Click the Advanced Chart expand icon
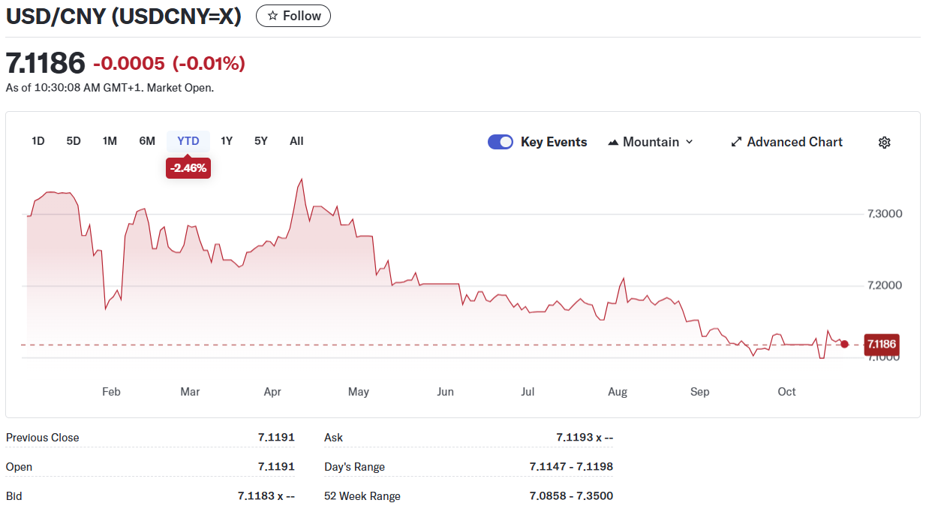Viewport: 929px width, 509px height. tap(736, 142)
